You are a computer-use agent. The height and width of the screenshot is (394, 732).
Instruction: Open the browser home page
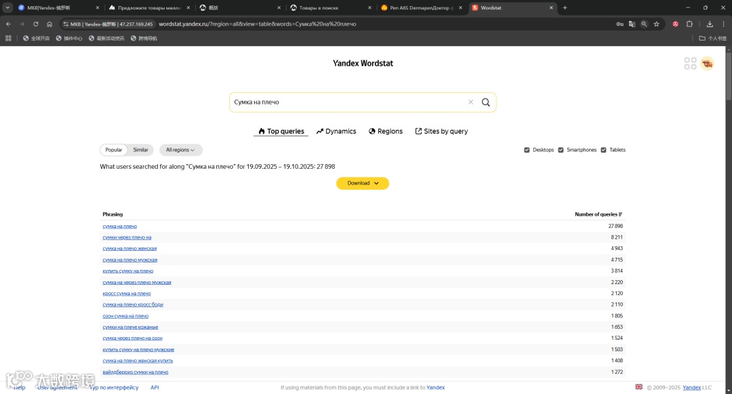click(49, 24)
